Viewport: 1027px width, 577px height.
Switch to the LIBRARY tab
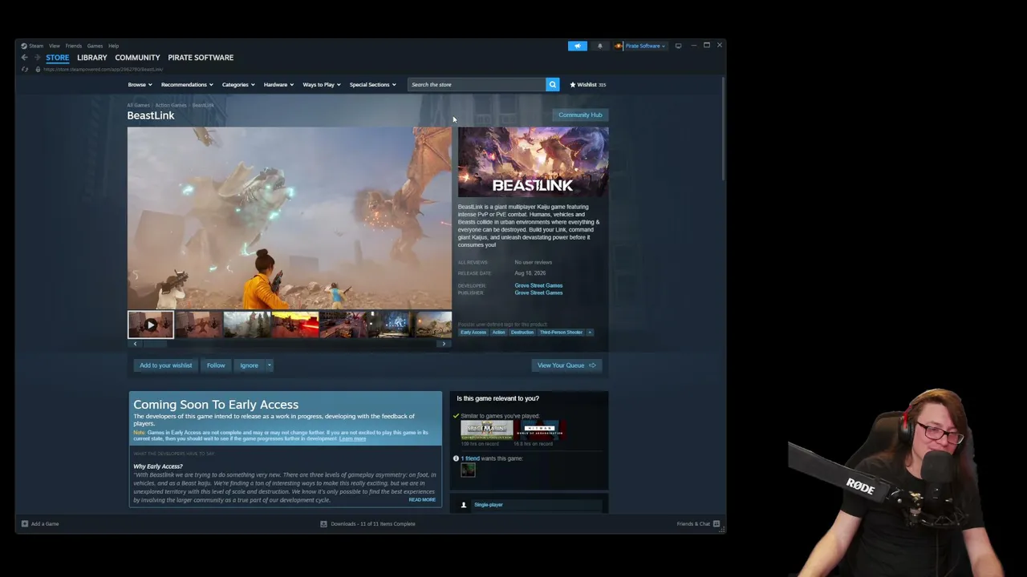92,58
